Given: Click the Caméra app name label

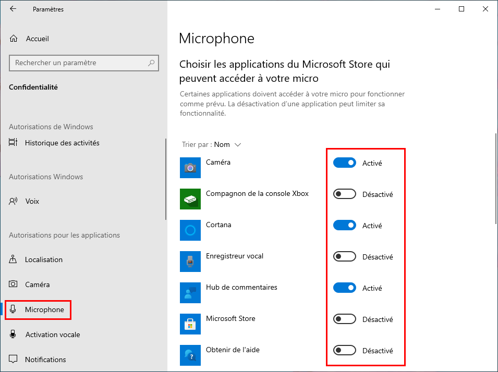Looking at the screenshot, I should click(x=218, y=162).
